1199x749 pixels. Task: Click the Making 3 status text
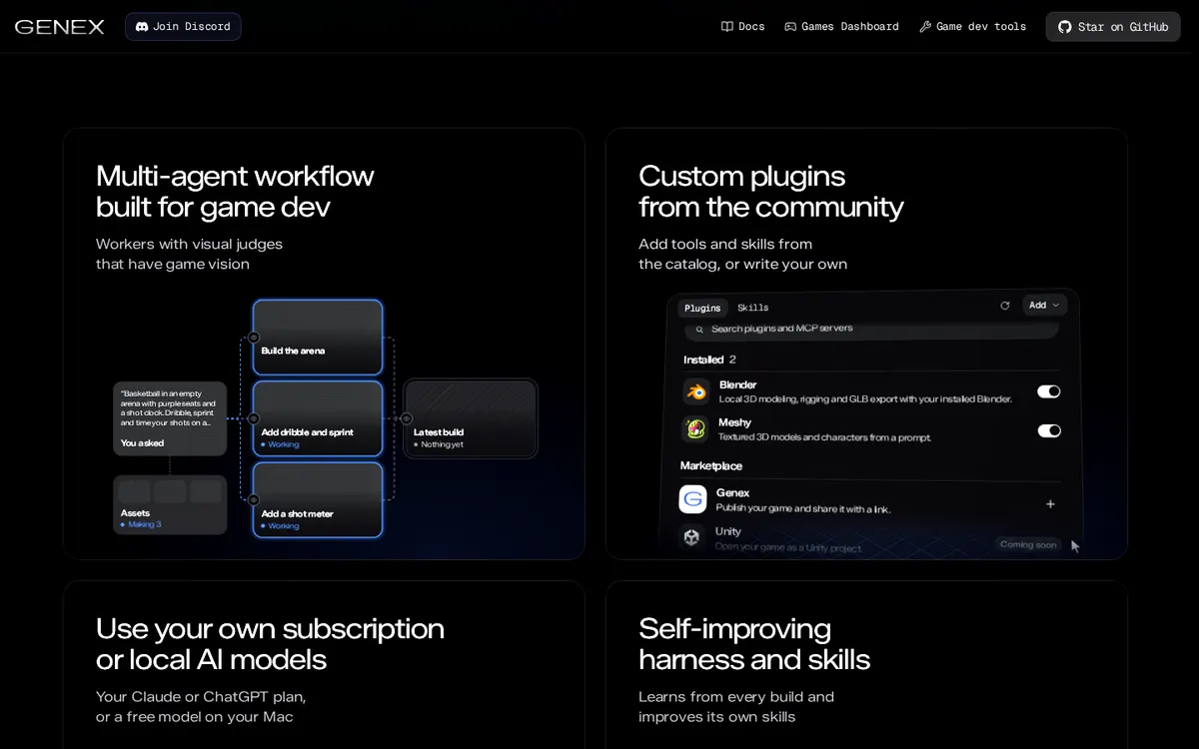144,524
